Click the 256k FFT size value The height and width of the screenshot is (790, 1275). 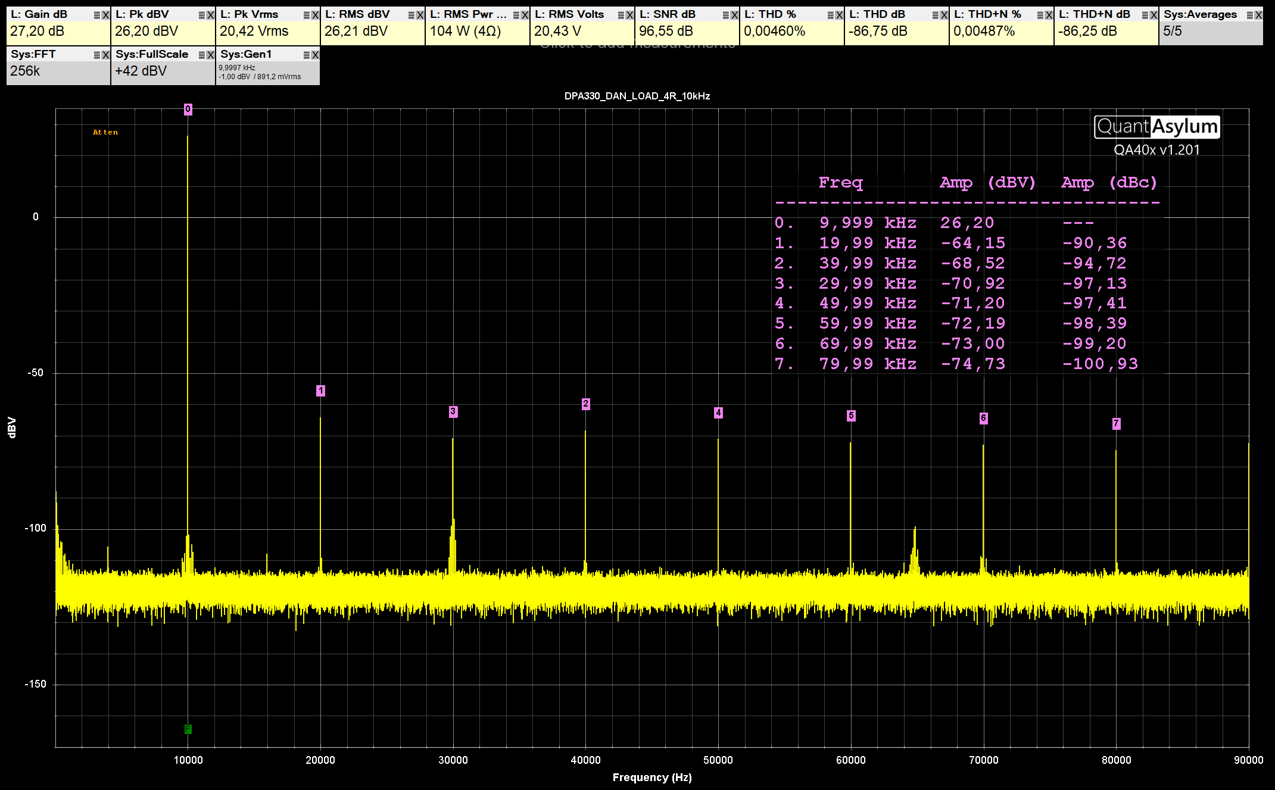pos(25,71)
